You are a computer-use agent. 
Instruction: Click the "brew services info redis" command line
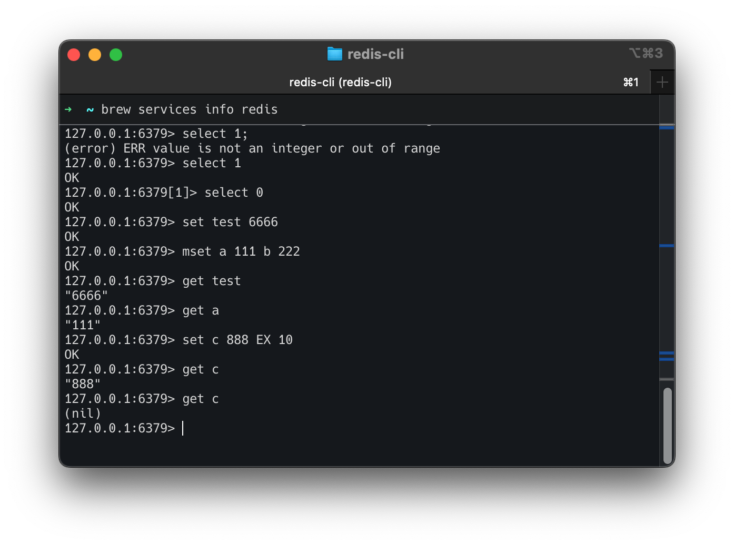(190, 109)
